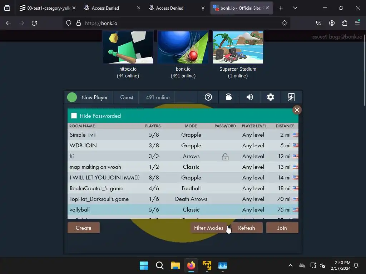Open the extensions puzzle icon
Image resolution: width=366 pixels, height=274 pixels.
click(x=345, y=23)
